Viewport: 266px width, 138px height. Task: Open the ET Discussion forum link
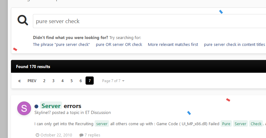pos(98,113)
